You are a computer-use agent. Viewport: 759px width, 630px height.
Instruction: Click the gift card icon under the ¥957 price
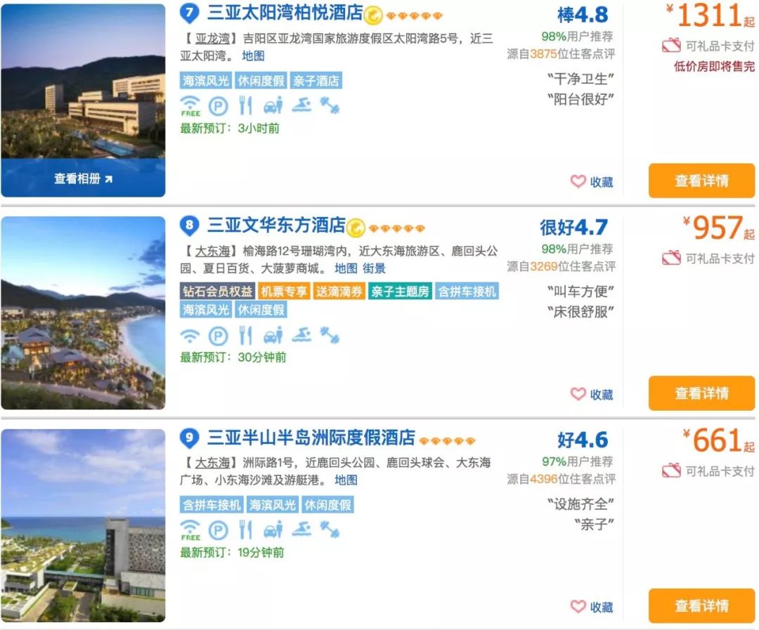(671, 258)
